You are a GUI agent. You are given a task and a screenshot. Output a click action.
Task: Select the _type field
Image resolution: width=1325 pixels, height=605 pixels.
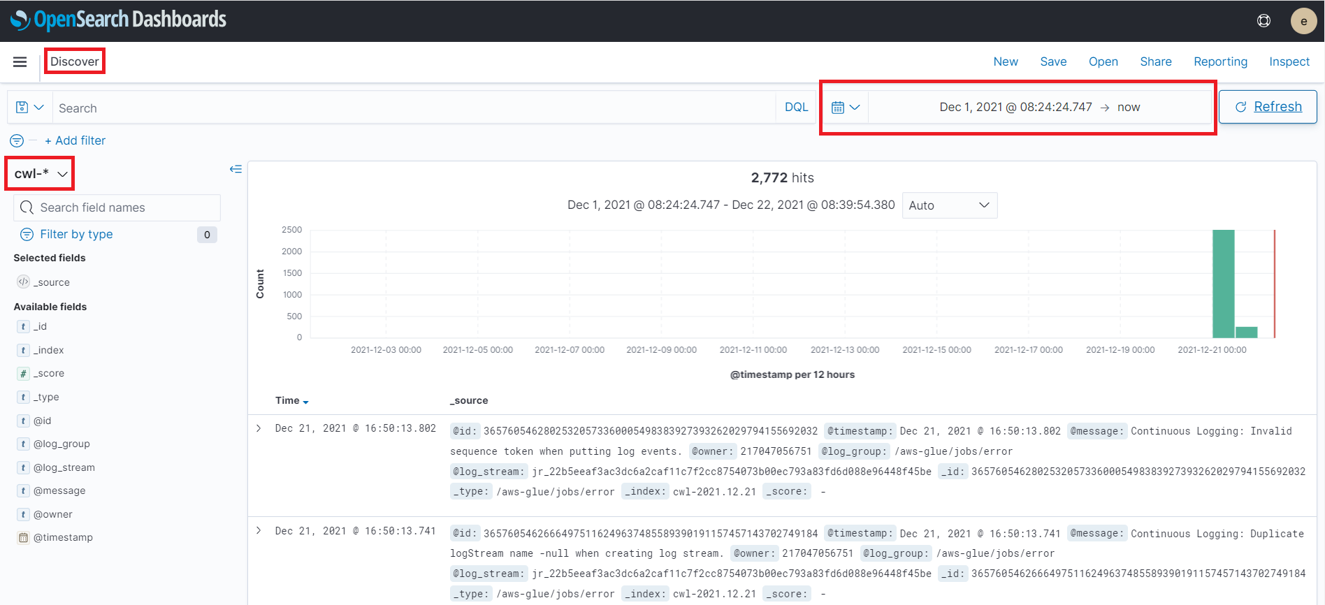(47, 397)
